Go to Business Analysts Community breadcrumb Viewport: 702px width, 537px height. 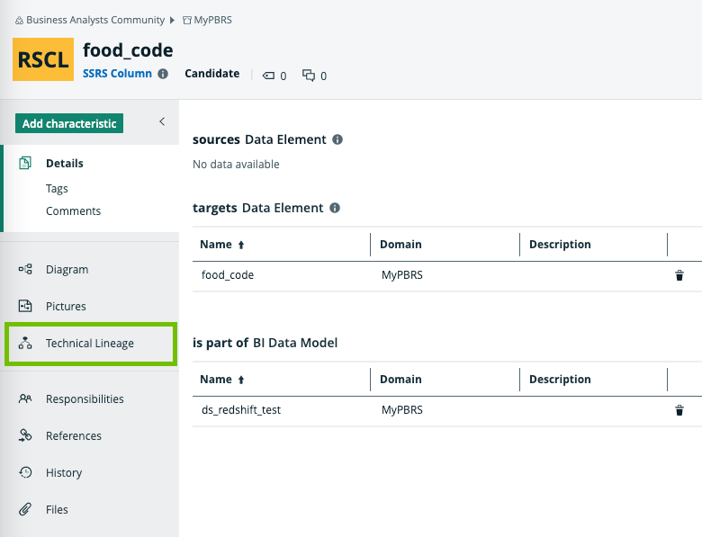(x=94, y=20)
